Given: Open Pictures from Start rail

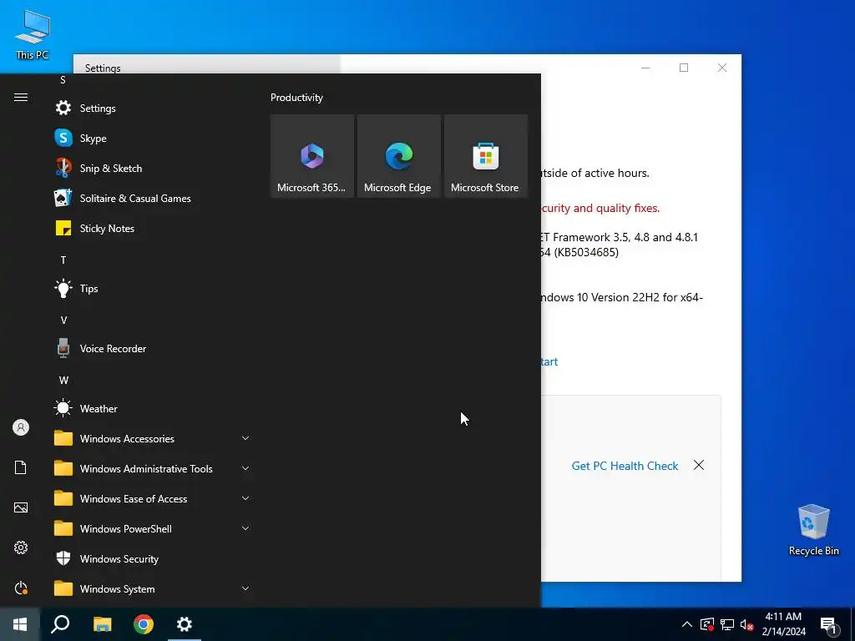Looking at the screenshot, I should 21,507.
